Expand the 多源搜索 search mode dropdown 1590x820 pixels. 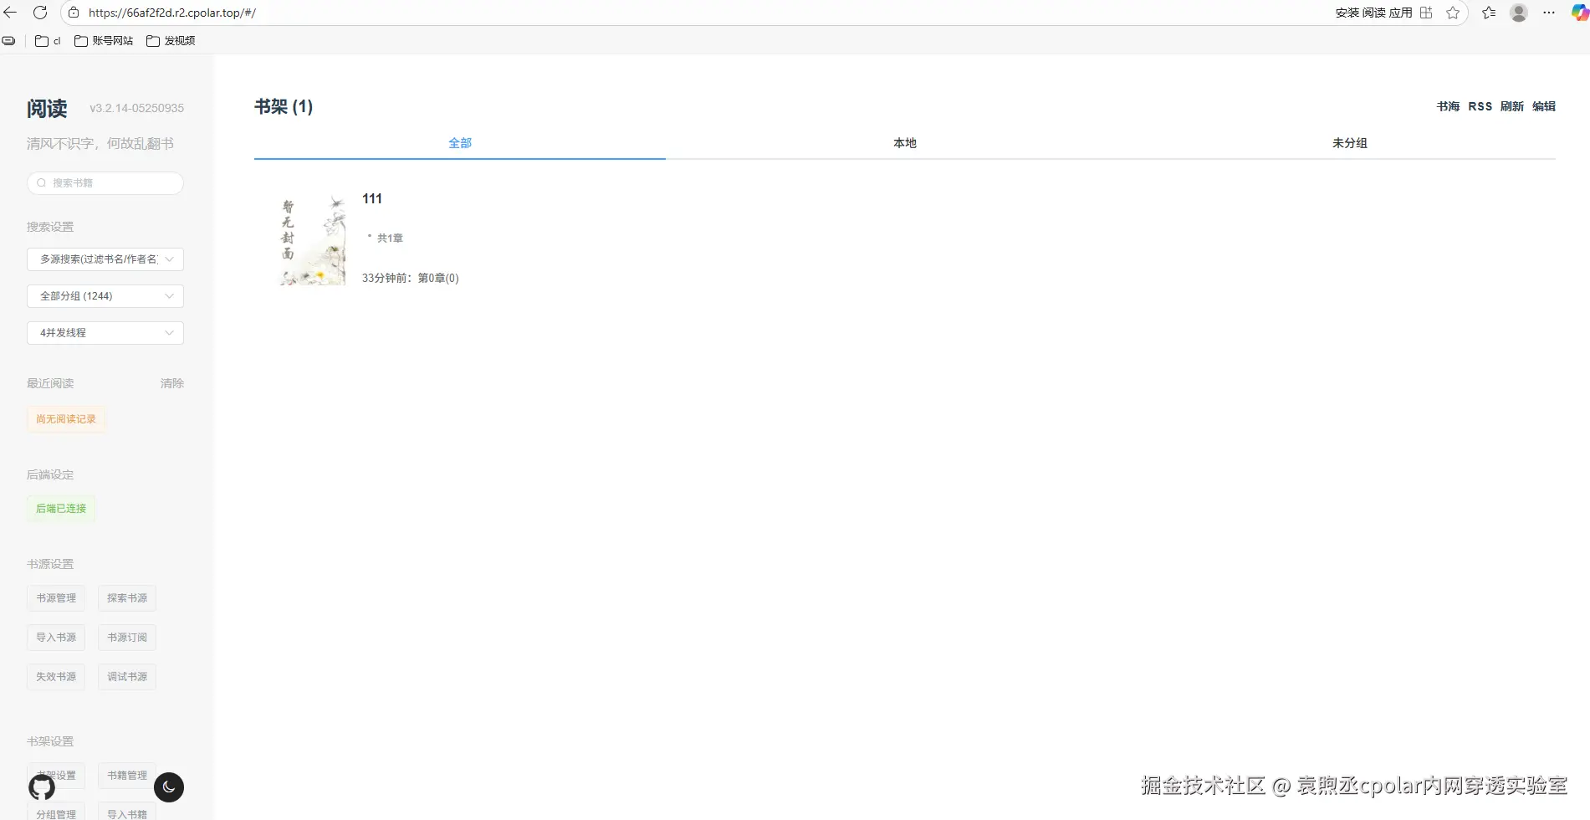pos(105,259)
